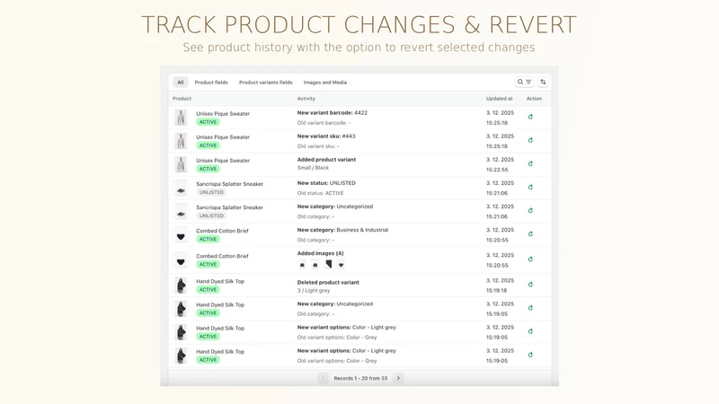
Task: Click the 'Records 1 - 20 from 33' label
Action: (x=360, y=378)
